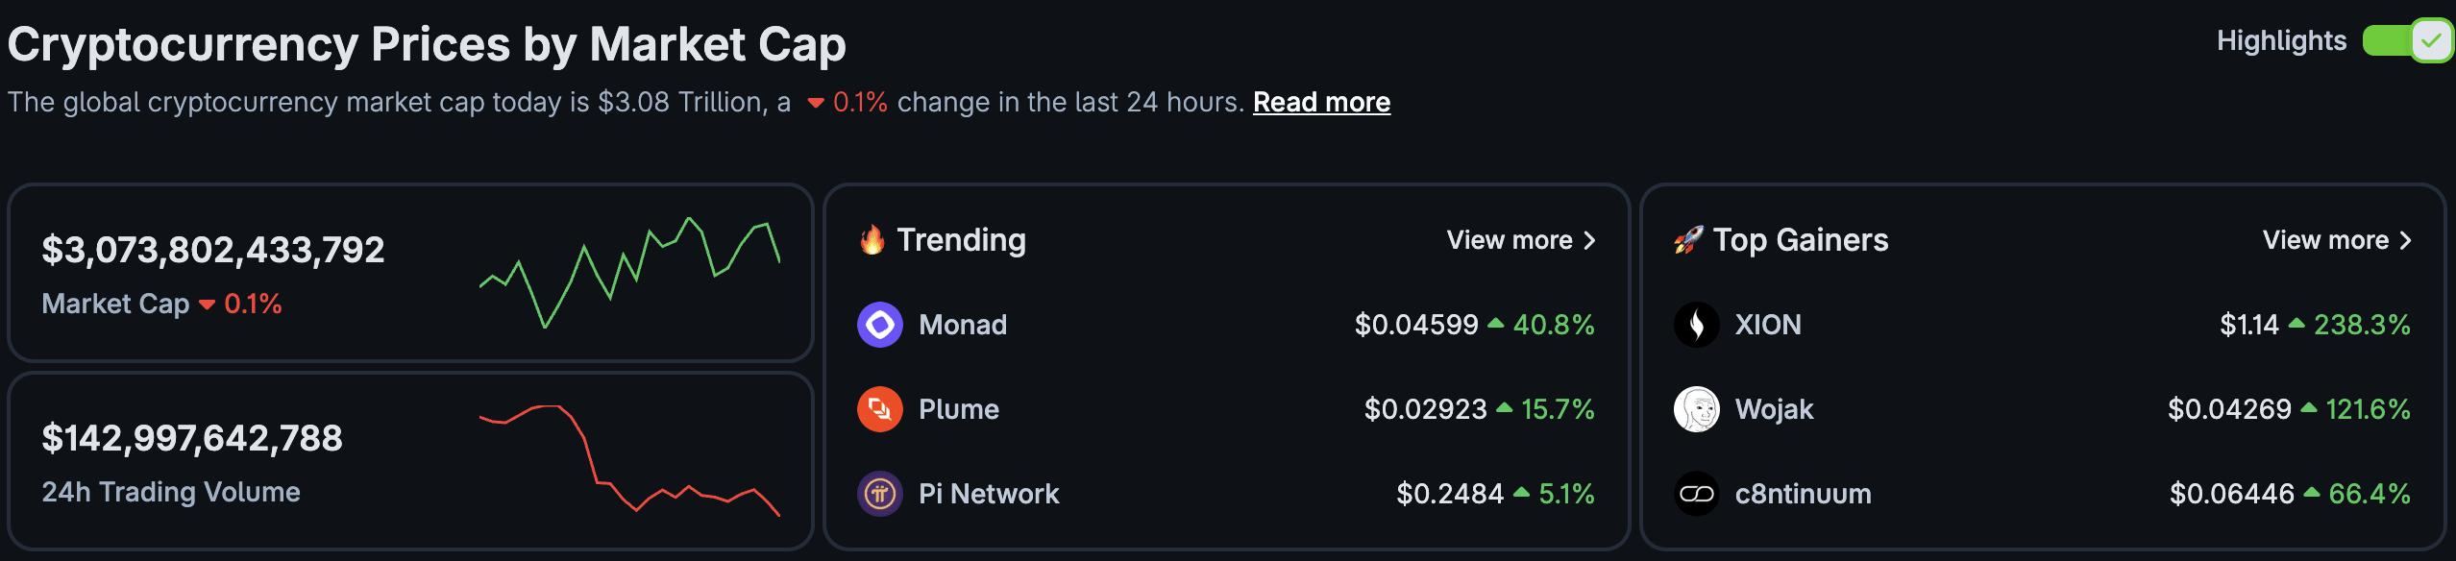Expand Top Gainers with View more chevron
Image resolution: width=2456 pixels, height=561 pixels.
tap(2405, 240)
